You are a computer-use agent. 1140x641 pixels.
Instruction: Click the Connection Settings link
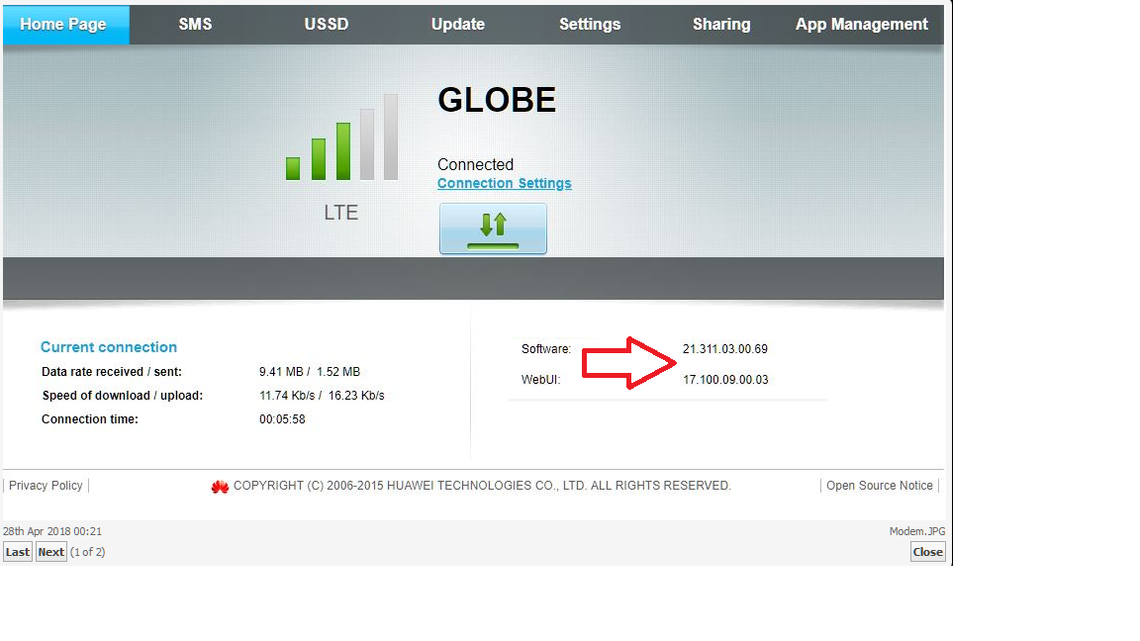pyautogui.click(x=504, y=183)
